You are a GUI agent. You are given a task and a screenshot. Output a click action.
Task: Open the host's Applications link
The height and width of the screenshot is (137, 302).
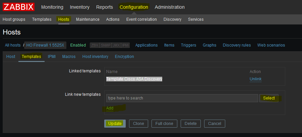(146, 45)
